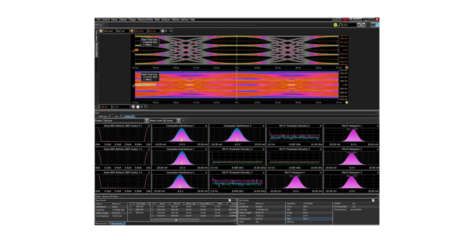Maximize the RN PI Threshold (Periodic) 3 graph
Viewport: 474px width, 243px height.
click(x=320, y=149)
